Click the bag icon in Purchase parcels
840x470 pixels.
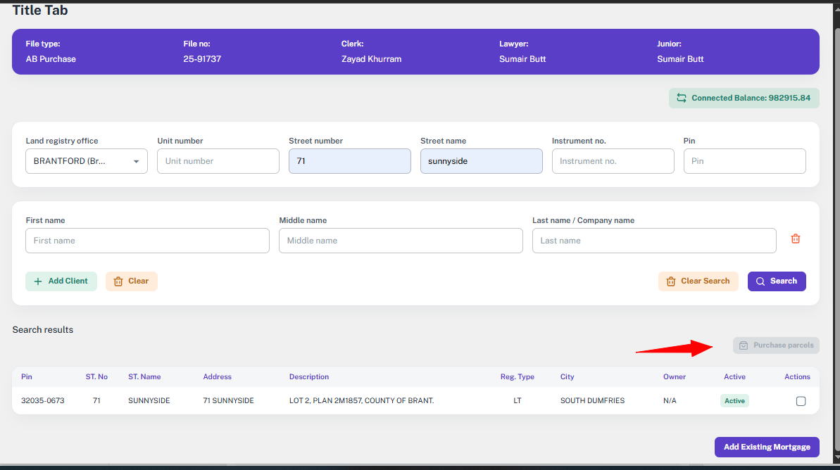pos(744,345)
